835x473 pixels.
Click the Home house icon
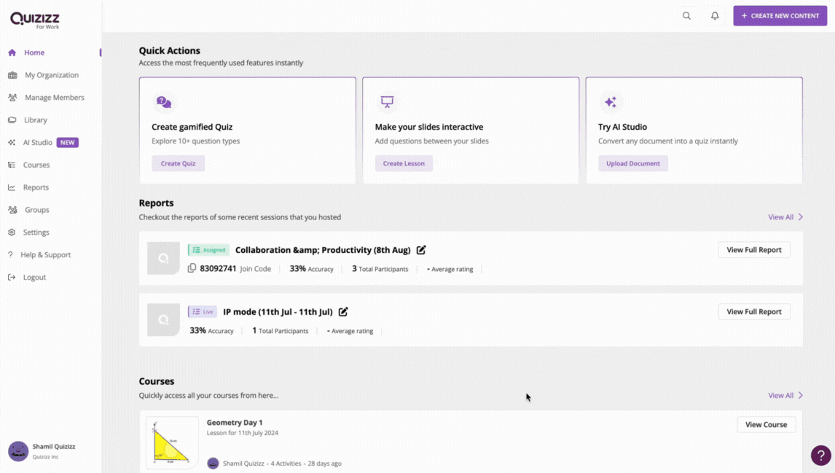tap(12, 52)
